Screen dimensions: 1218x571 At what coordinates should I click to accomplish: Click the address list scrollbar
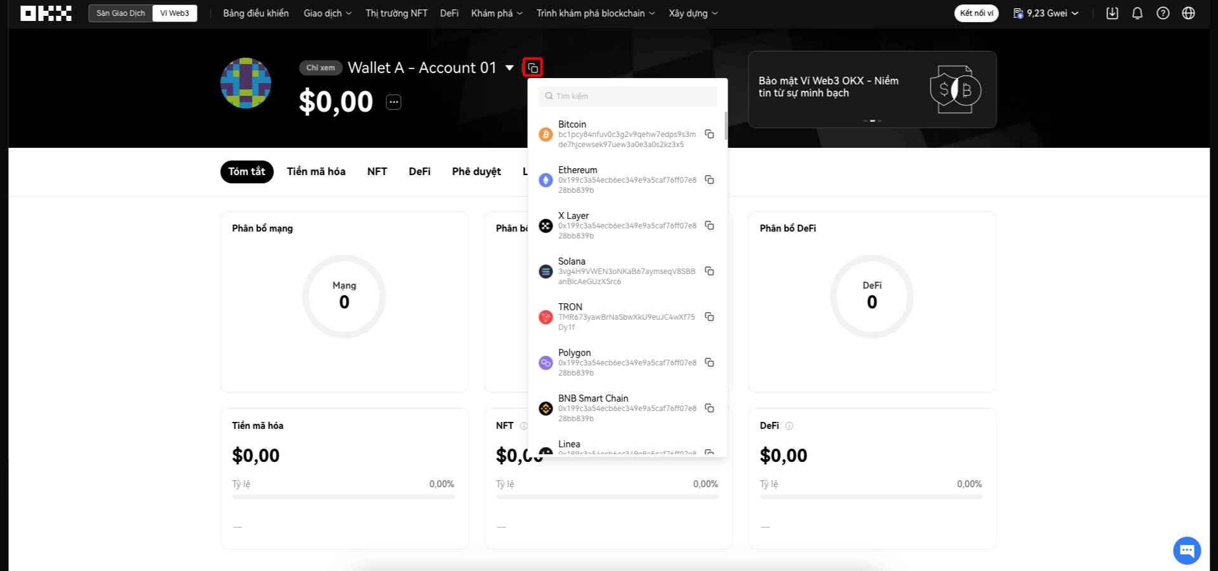click(x=726, y=126)
